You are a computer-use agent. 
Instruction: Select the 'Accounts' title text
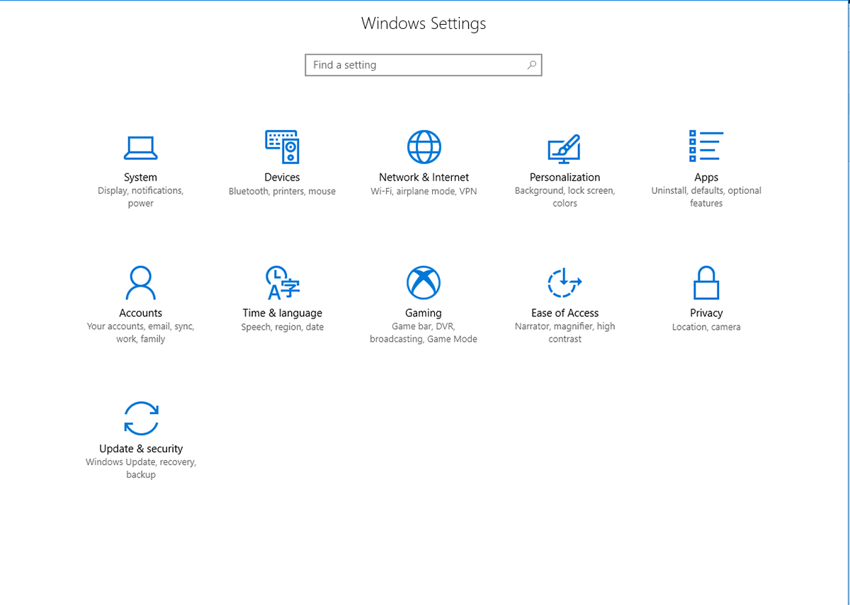click(x=140, y=313)
